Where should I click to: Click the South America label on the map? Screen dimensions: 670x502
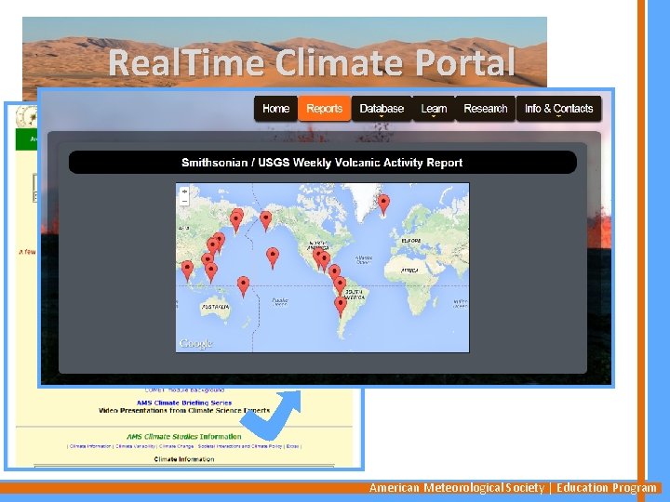tap(354, 295)
